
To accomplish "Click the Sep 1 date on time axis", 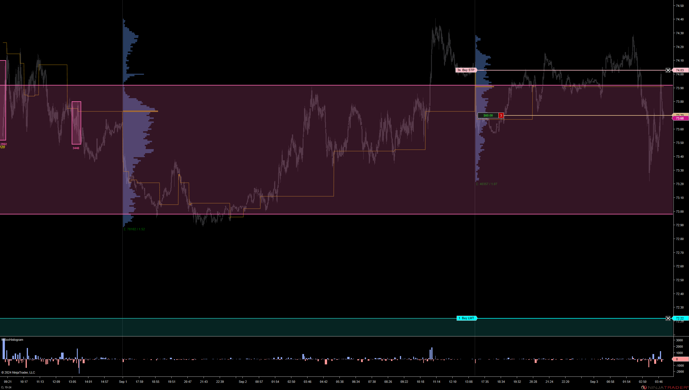I will click(123, 382).
